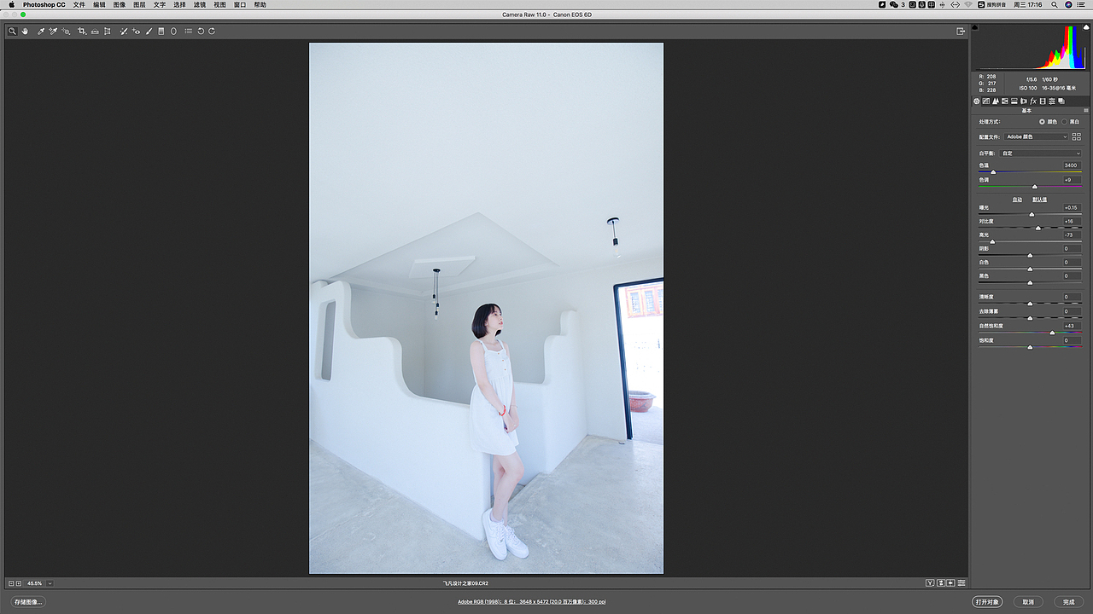Click the 打开对象 (Open Object) button
The height and width of the screenshot is (614, 1093).
(x=988, y=602)
